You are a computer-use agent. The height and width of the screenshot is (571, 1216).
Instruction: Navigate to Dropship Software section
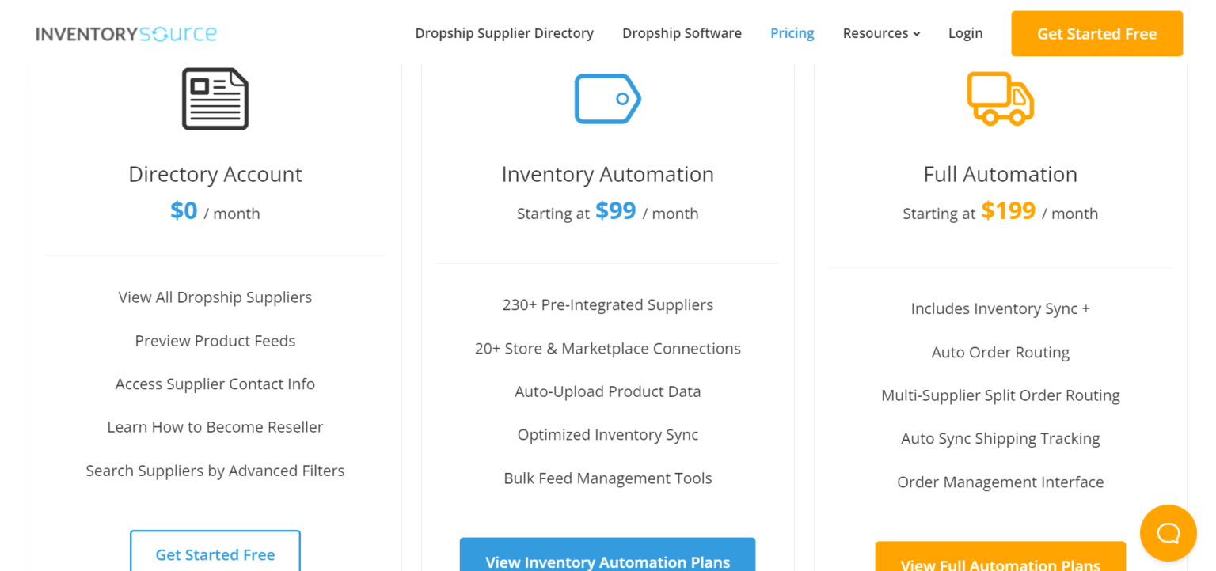(x=682, y=33)
